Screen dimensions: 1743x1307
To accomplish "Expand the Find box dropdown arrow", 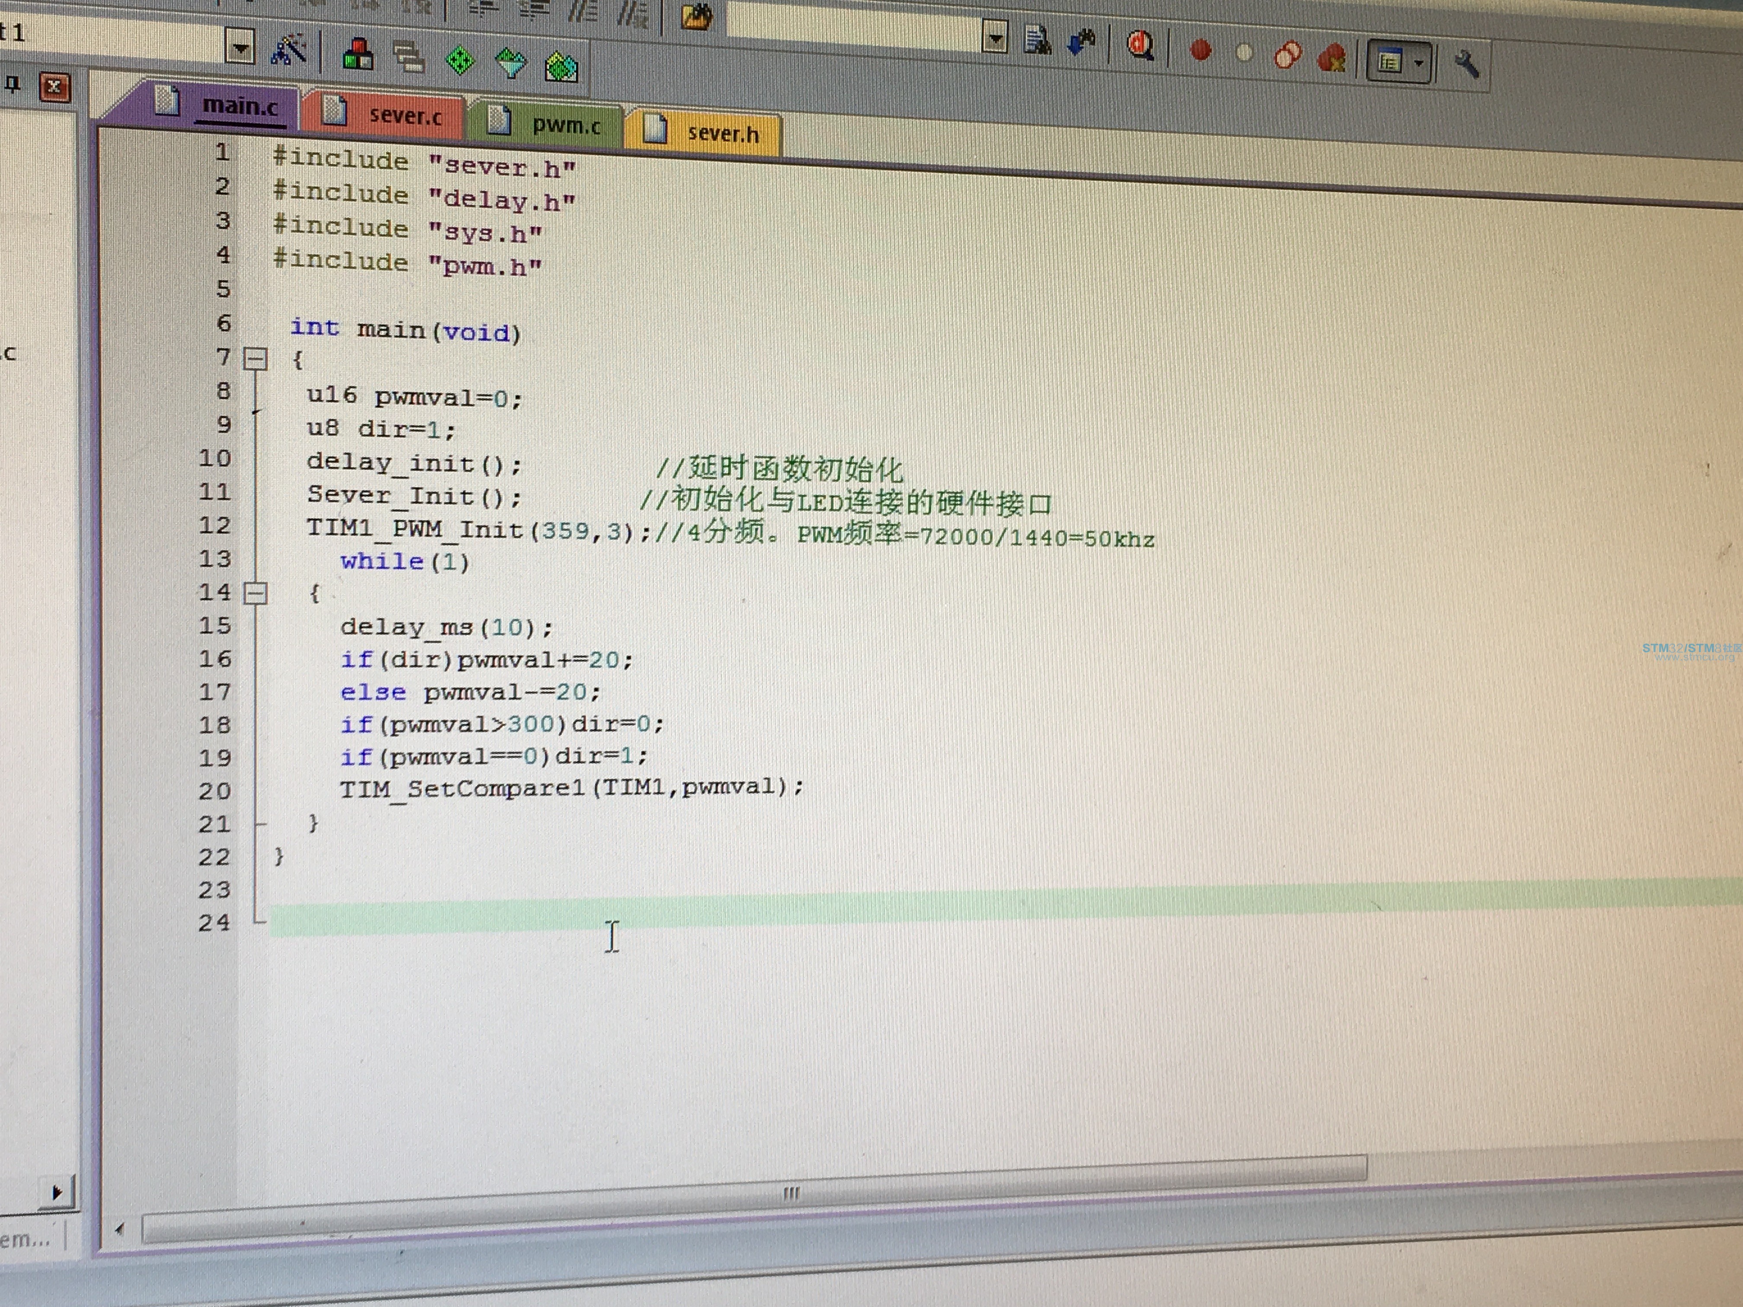I will click(996, 38).
